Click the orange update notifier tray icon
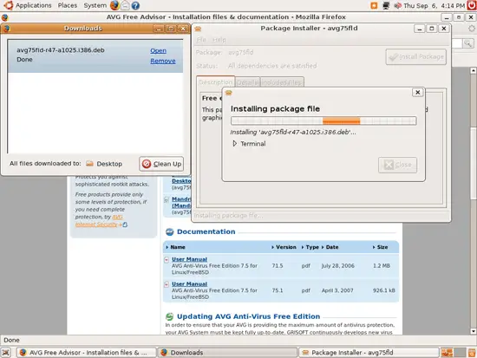This screenshot has width=477, height=358. [x=374, y=5]
